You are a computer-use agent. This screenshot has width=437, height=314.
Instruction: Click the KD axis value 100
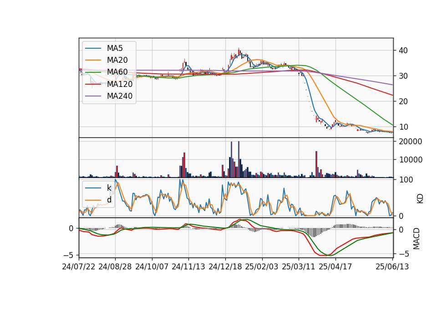coord(406,180)
